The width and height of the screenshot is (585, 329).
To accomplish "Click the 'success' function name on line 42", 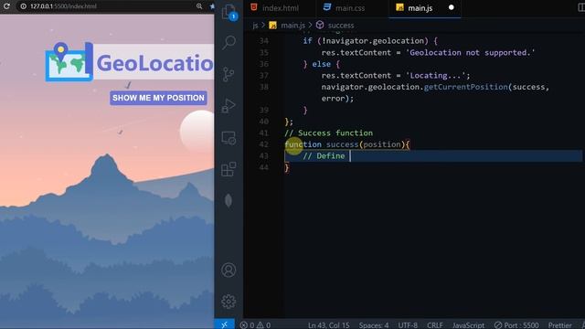I will click(342, 144).
